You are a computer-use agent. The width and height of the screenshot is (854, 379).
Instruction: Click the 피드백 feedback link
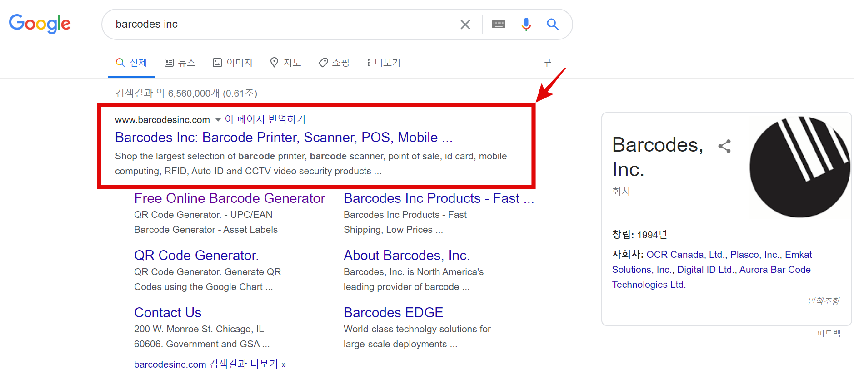pos(829,333)
